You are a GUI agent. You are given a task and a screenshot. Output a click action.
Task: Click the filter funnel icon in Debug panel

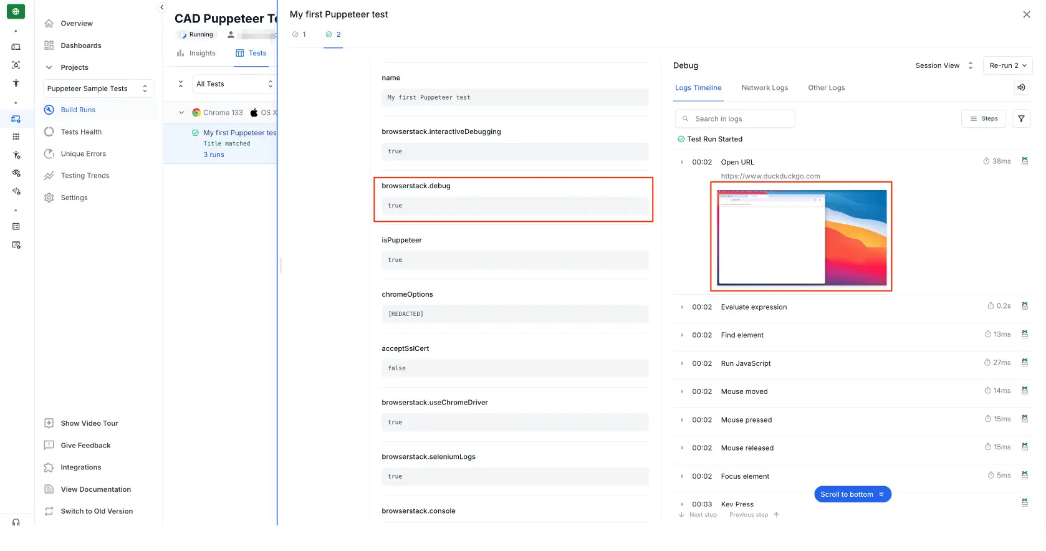pos(1021,118)
